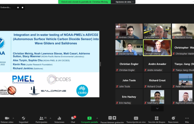
Task: Select Declan Kerwin video tile
Action: pyautogui.click(x=129, y=48)
